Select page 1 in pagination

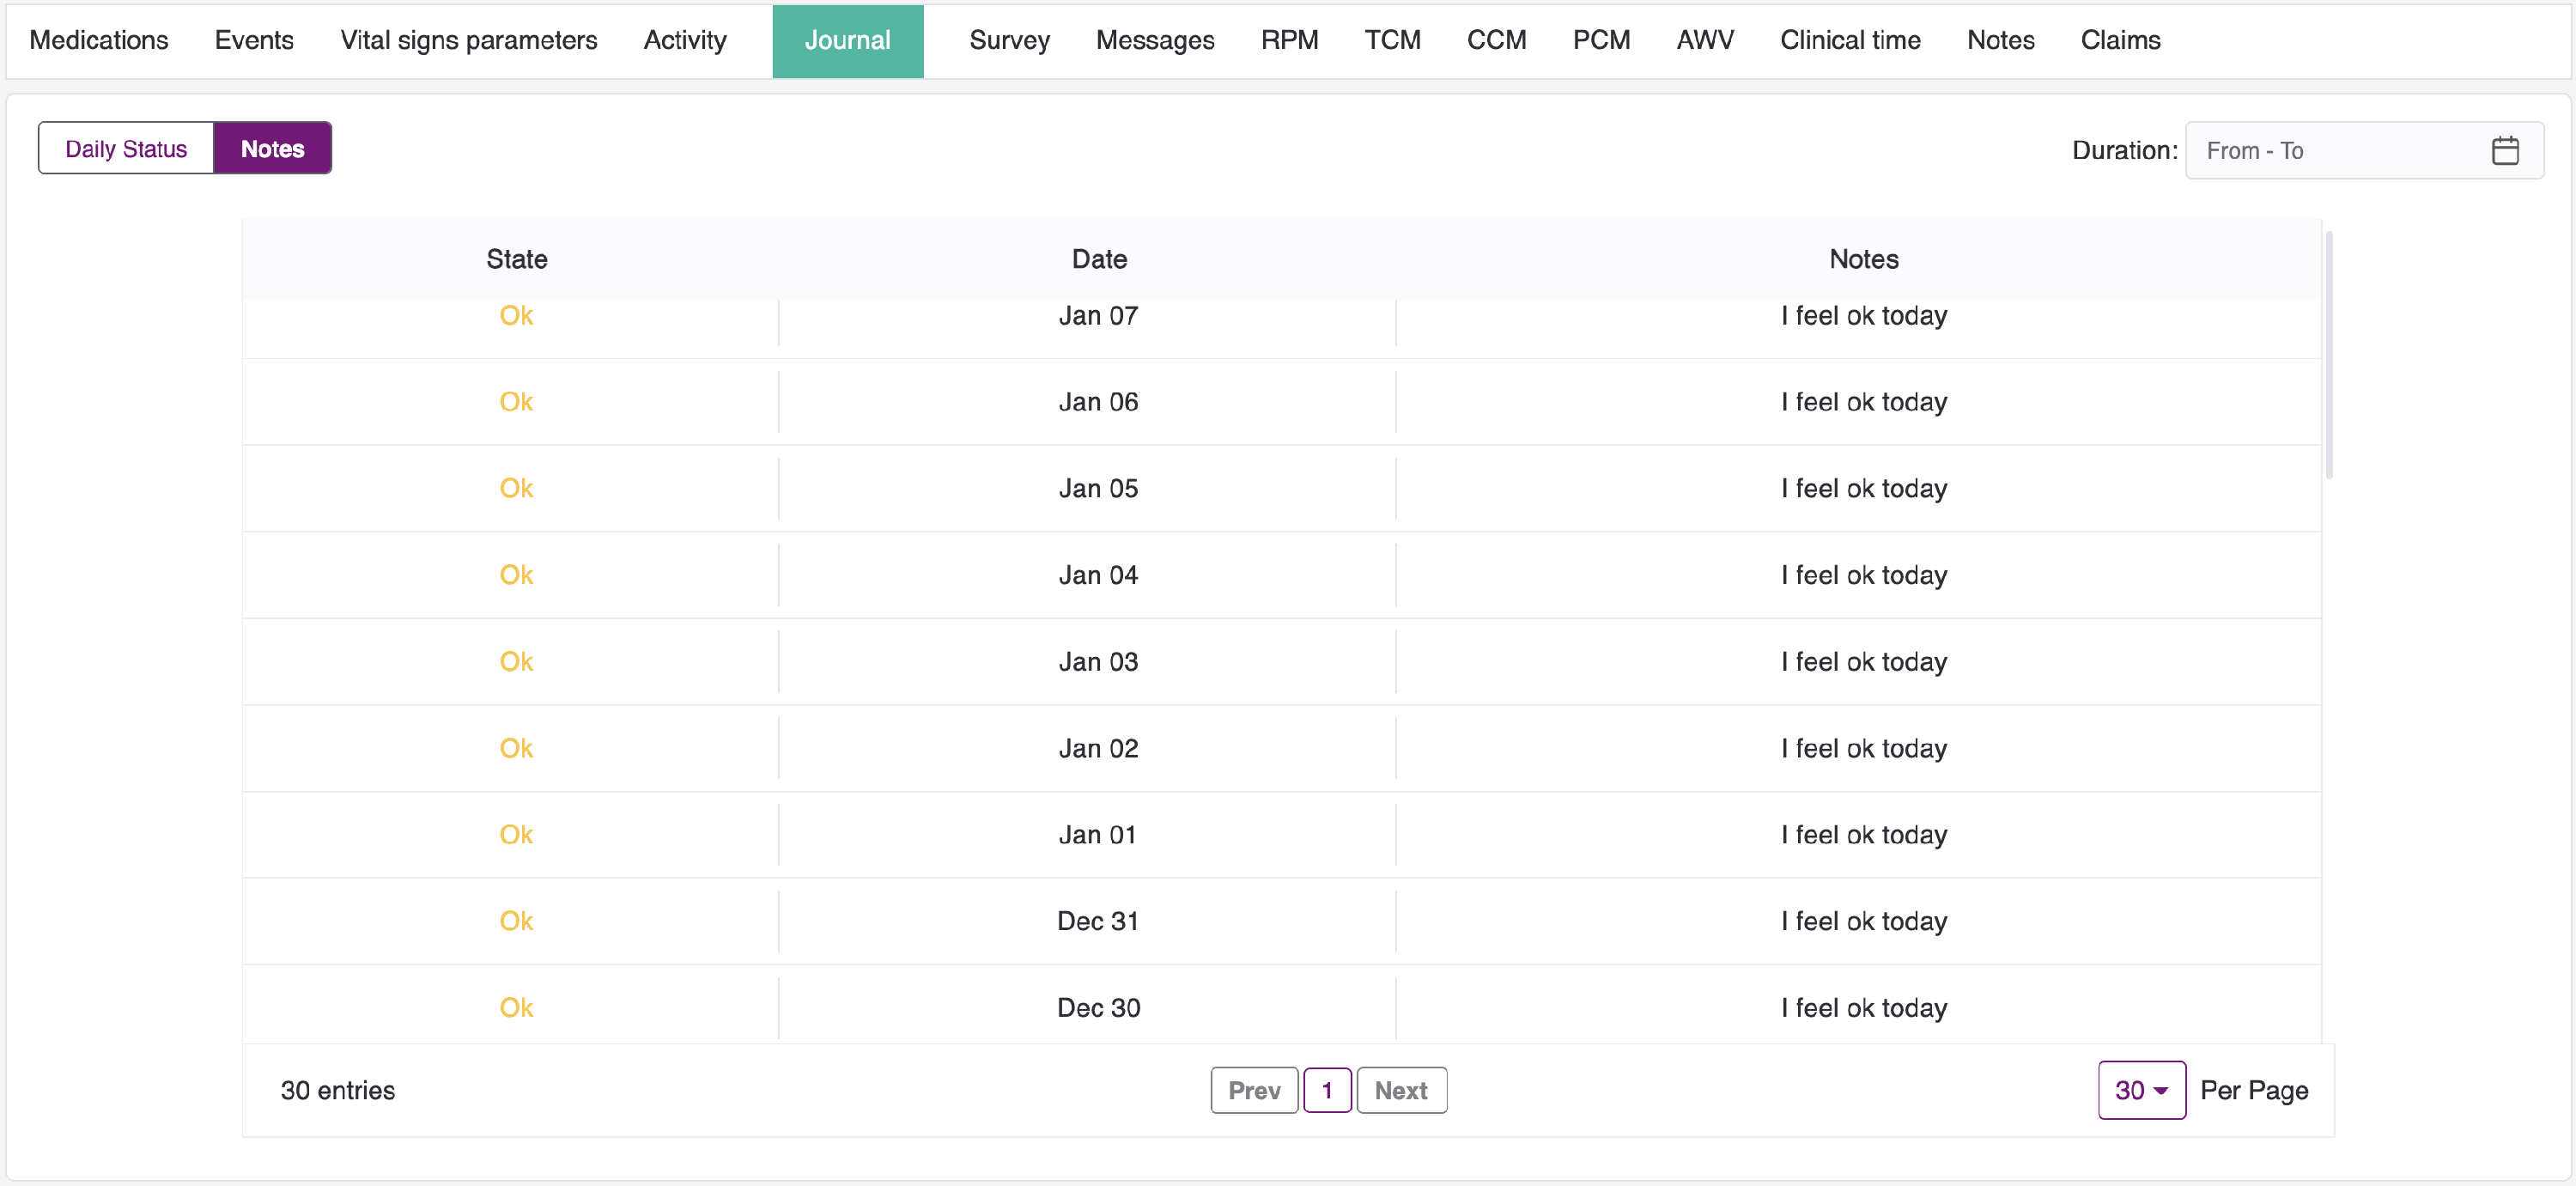1326,1090
